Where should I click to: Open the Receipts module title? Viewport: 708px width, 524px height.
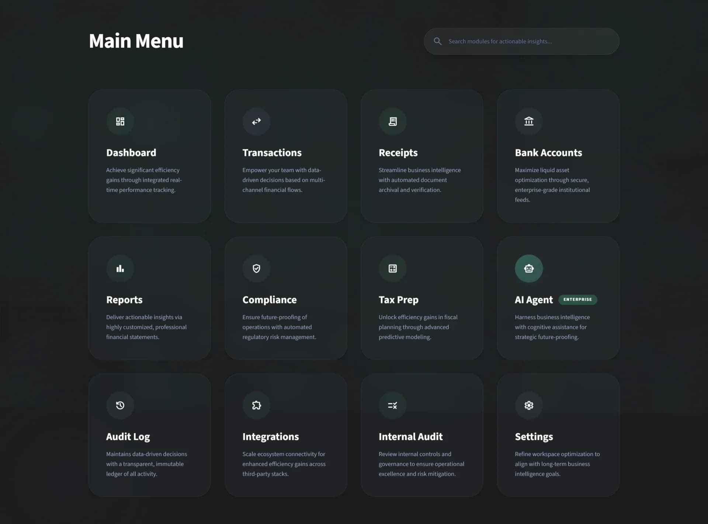pyautogui.click(x=398, y=153)
